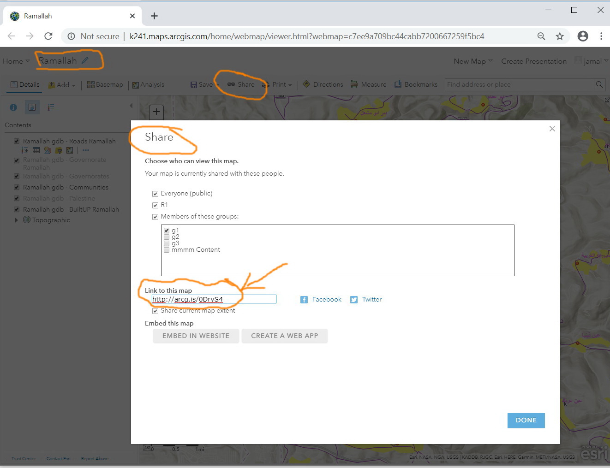610x468 pixels.
Task: Open the Print dropdown
Action: (277, 84)
